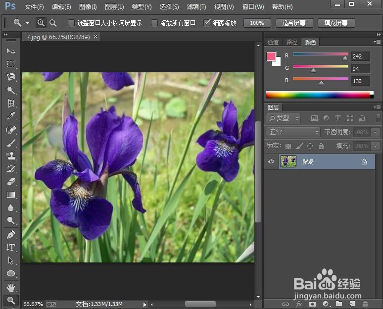The image size is (383, 309).
Task: Select the Pen tool
Action: coord(11,235)
